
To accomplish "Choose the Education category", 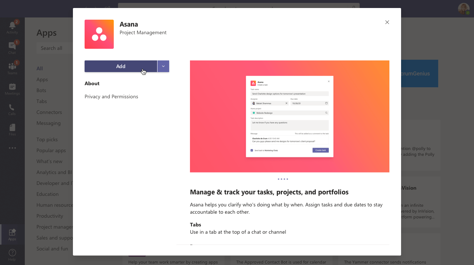I will pos(47,194).
